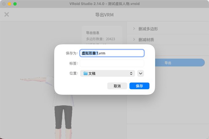Click the empty 标签 field
The width and height of the screenshot is (209, 139).
point(112,63)
